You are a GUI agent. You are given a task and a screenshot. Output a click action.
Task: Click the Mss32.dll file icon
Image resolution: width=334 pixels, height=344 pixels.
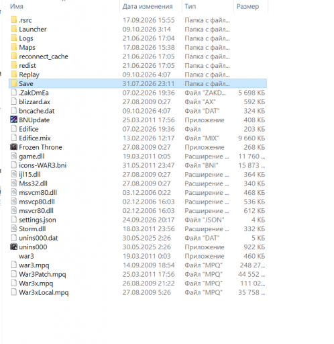pos(14,183)
